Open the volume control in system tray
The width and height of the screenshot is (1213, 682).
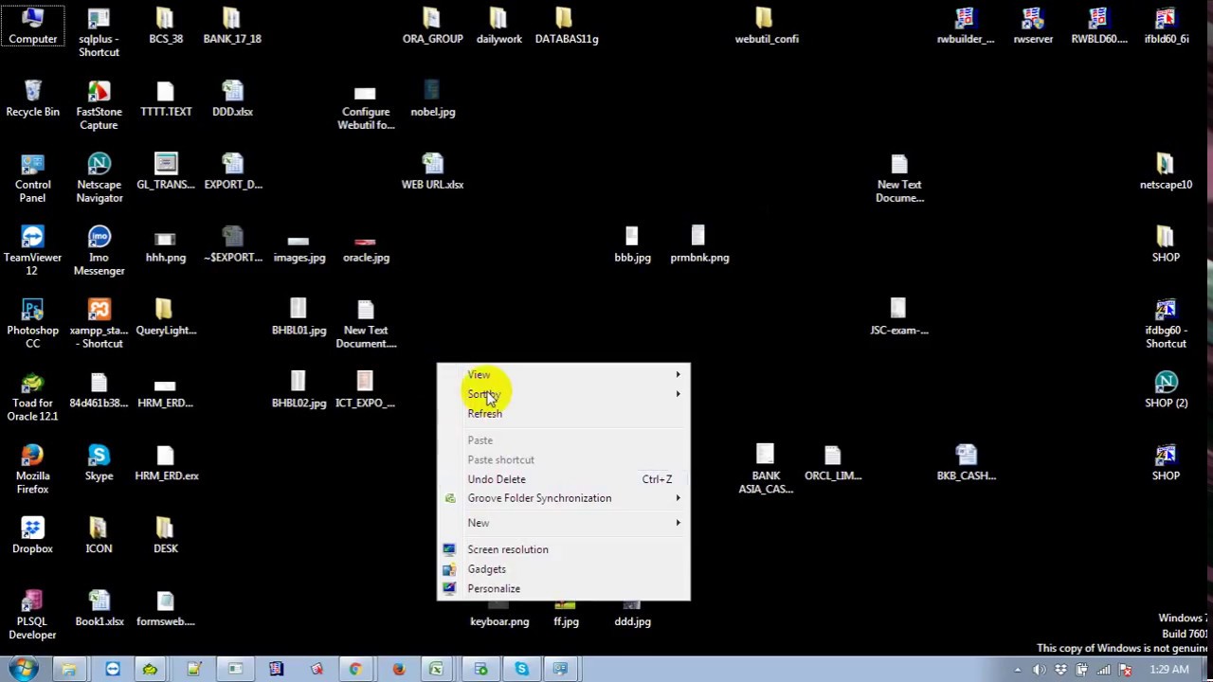(1040, 670)
